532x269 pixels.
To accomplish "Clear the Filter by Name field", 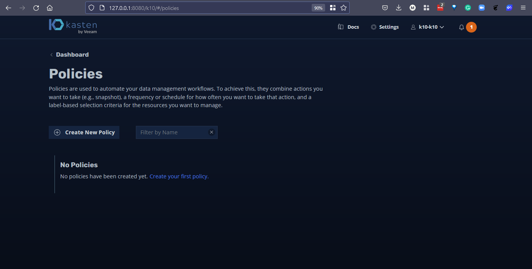I will tap(211, 132).
